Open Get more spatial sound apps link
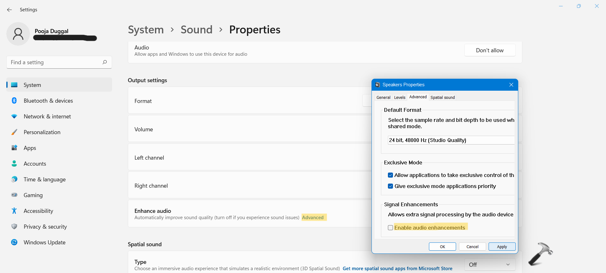Viewport: 606px width, 273px height. pos(397,269)
